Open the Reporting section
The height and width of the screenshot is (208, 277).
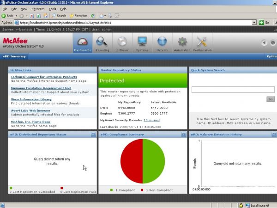(102, 43)
